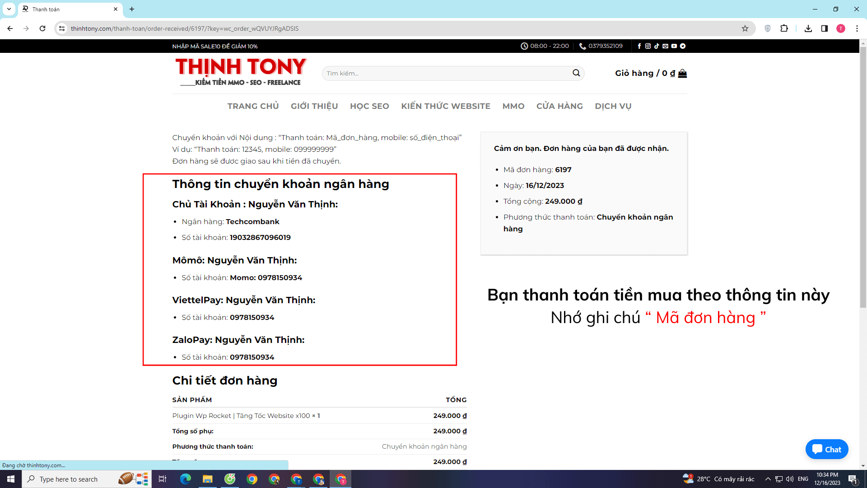Viewport: 867px width, 488px height.
Task: Click the email envelope icon in header
Action: [665, 46]
